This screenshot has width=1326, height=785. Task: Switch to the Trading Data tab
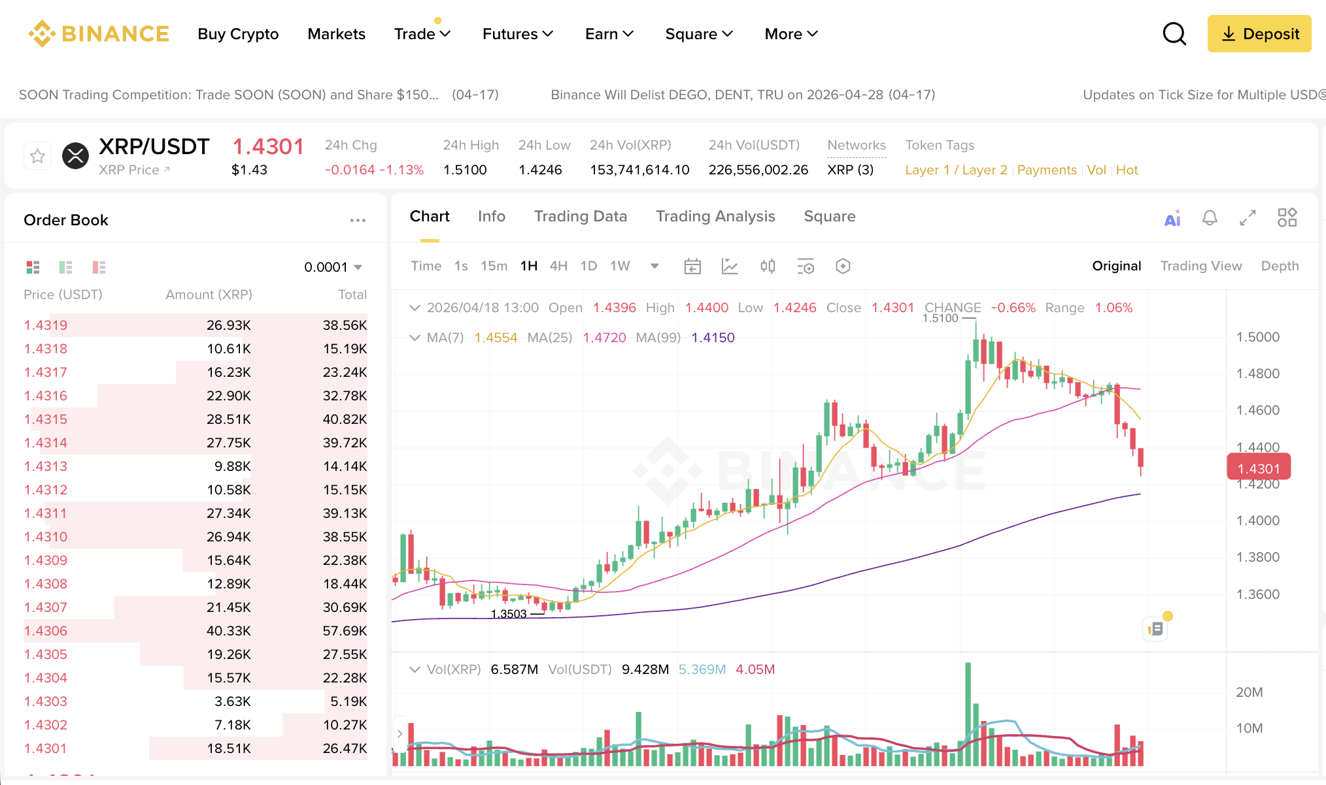click(x=580, y=217)
